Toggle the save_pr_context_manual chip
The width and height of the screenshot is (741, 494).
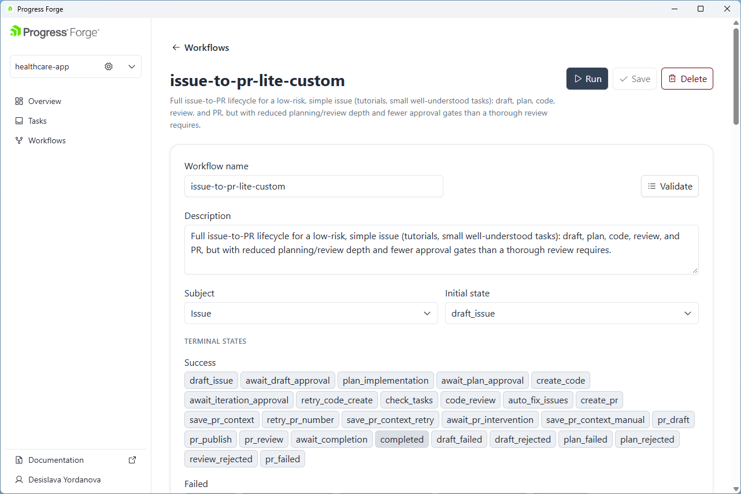595,419
